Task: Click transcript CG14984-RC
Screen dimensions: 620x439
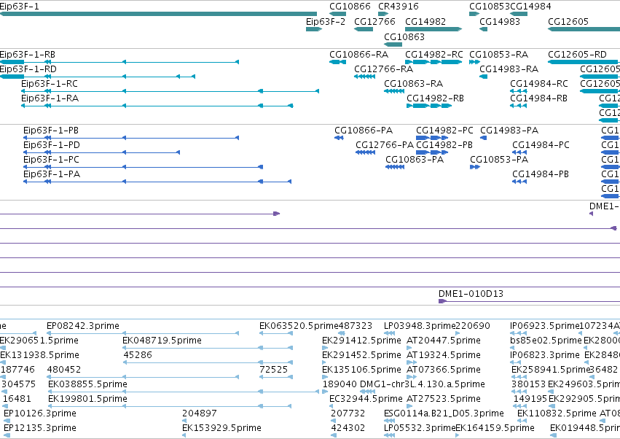Action: tap(539, 84)
